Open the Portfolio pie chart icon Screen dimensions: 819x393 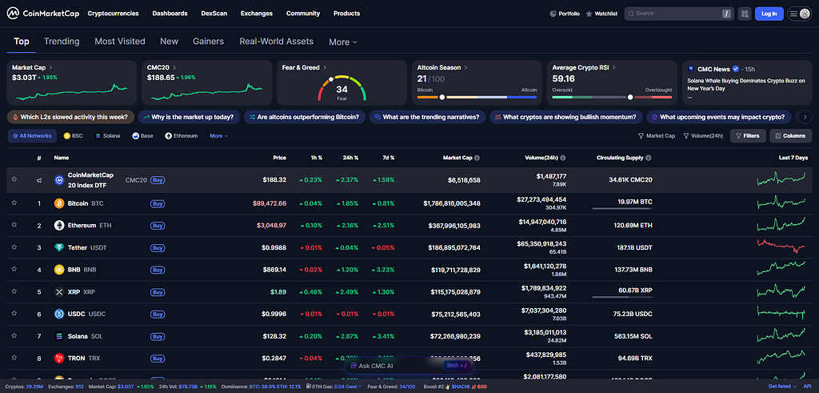pyautogui.click(x=553, y=14)
